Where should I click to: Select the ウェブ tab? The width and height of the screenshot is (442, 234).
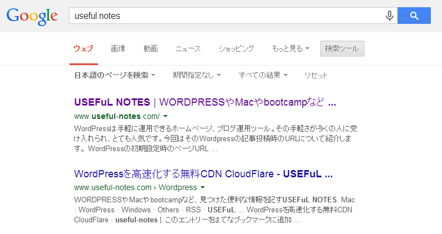click(84, 48)
